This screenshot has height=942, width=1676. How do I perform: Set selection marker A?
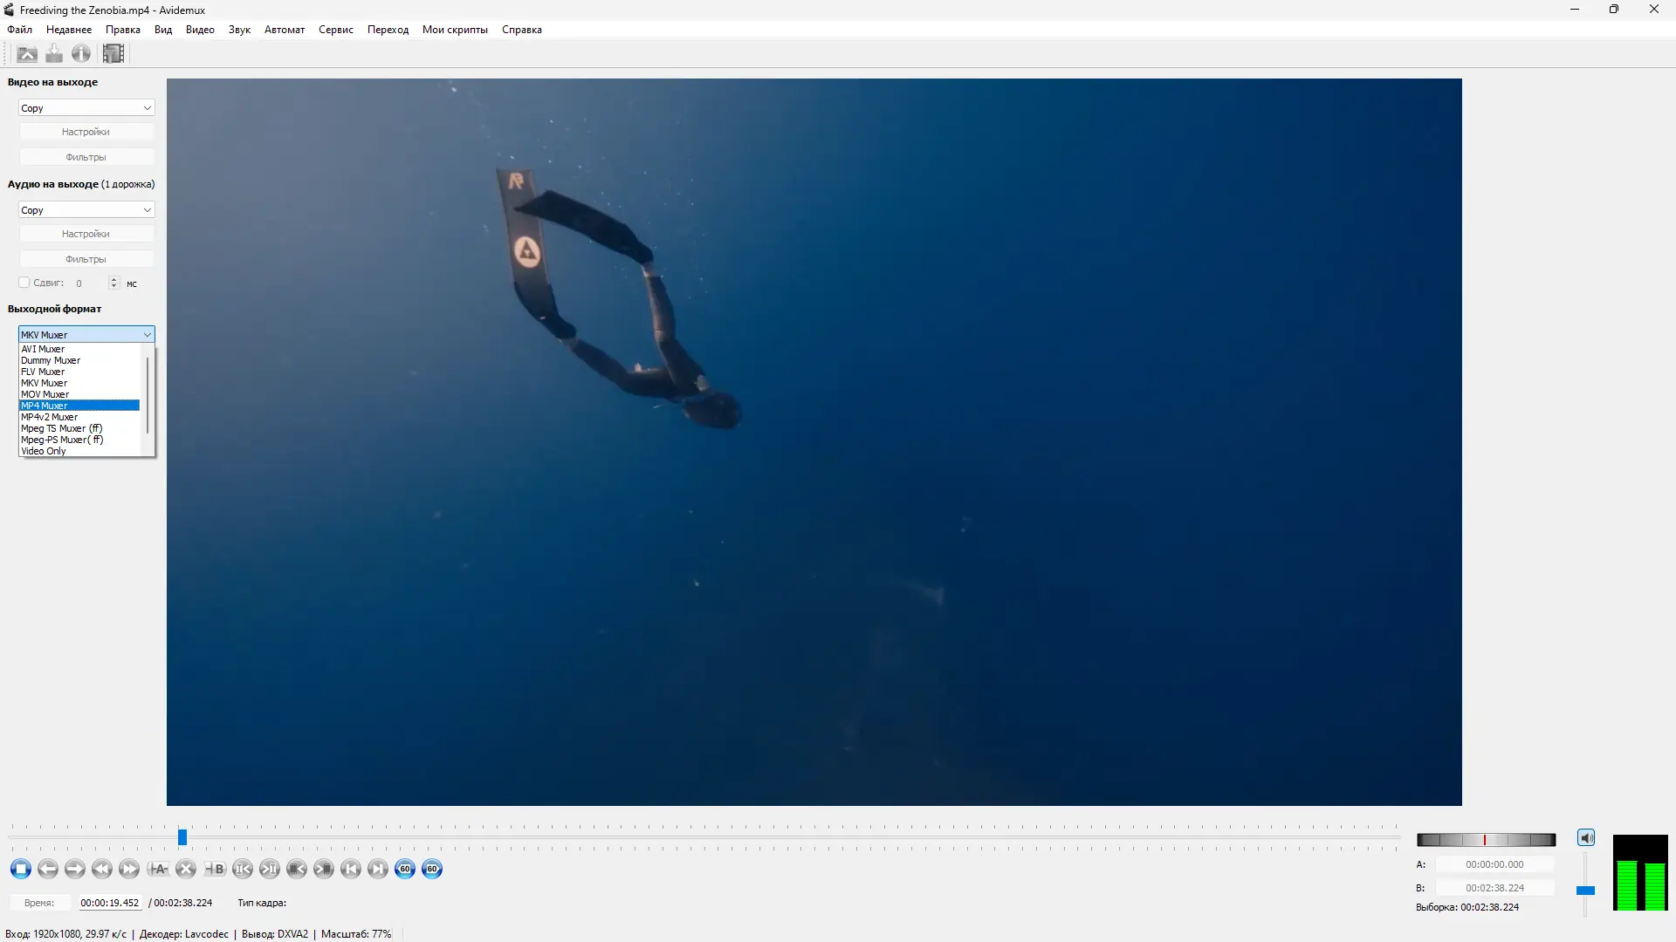157,869
